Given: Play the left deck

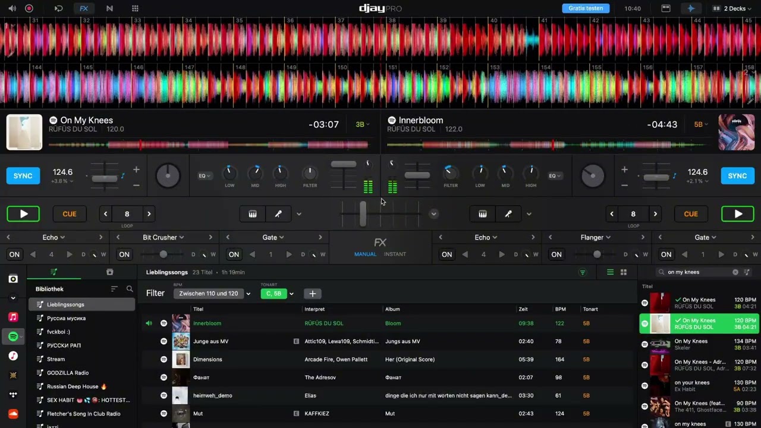Looking at the screenshot, I should click(x=23, y=214).
